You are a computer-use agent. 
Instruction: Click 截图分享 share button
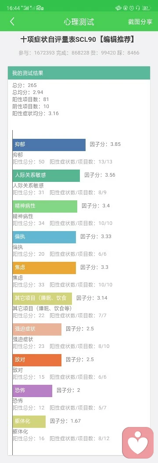click(x=140, y=22)
